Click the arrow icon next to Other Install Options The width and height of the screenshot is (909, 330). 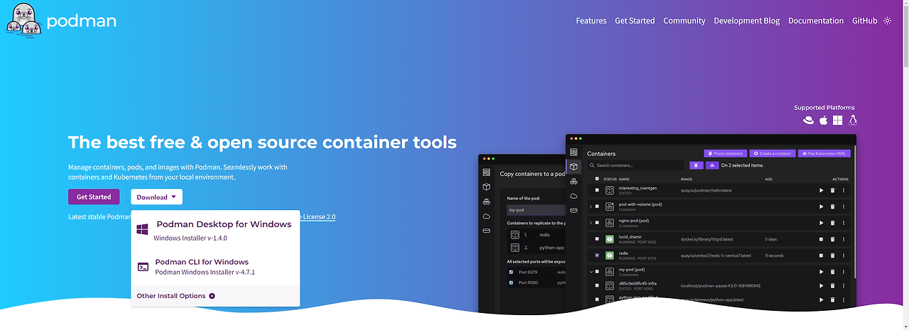pos(212,296)
